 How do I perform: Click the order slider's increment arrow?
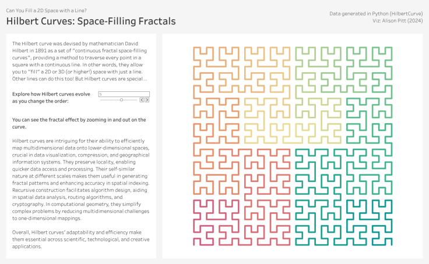(x=147, y=100)
